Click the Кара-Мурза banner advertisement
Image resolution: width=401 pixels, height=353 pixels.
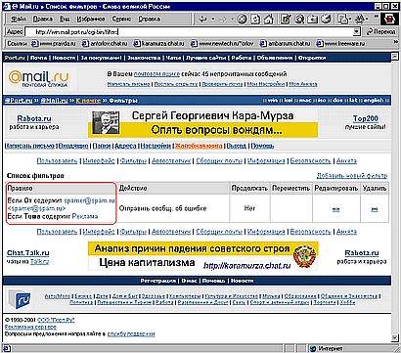[x=202, y=123]
